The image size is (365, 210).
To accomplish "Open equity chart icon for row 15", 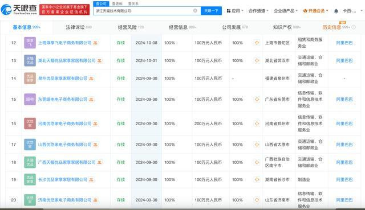I will point(257,100).
